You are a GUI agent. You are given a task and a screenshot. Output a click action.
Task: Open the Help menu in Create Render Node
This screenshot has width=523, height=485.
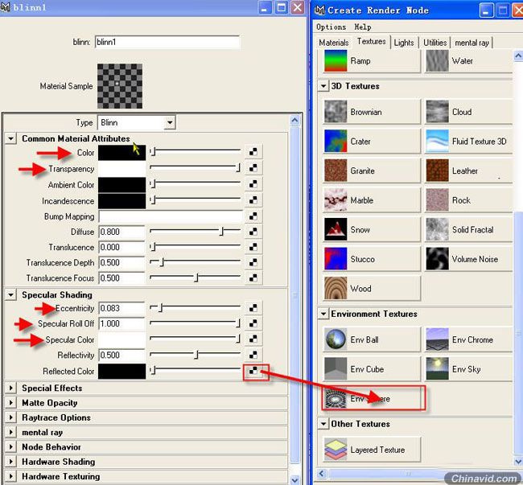pyautogui.click(x=363, y=27)
